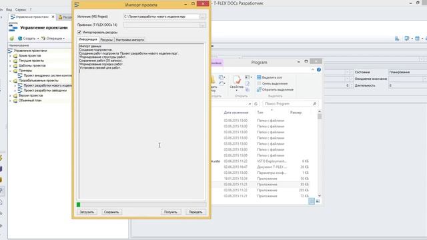This screenshot has width=427, height=240.
Task: Collapse the ribbon in the Program window
Action: 312,70
